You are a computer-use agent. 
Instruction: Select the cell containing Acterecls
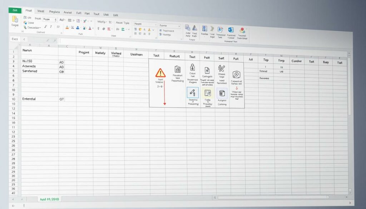pyautogui.click(x=39, y=66)
